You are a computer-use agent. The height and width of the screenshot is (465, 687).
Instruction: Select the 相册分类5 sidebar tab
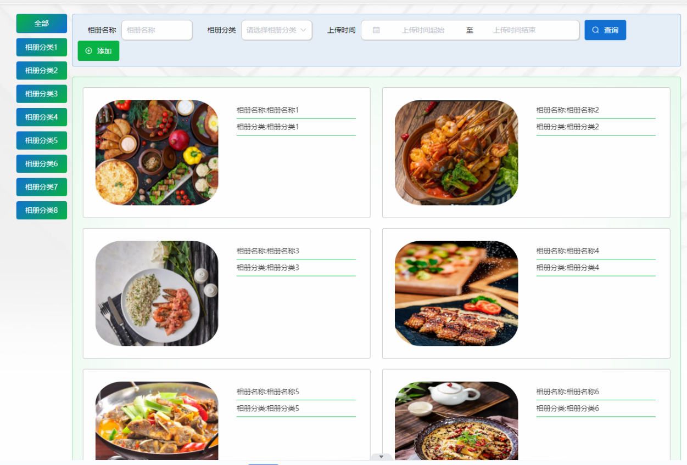click(42, 140)
